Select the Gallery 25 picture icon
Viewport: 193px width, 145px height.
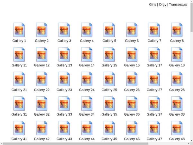tap(109, 79)
